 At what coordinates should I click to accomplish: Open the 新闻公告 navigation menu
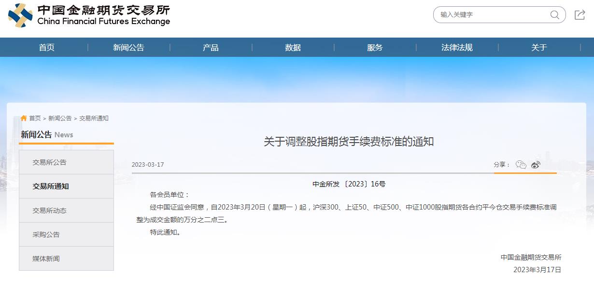click(x=128, y=47)
